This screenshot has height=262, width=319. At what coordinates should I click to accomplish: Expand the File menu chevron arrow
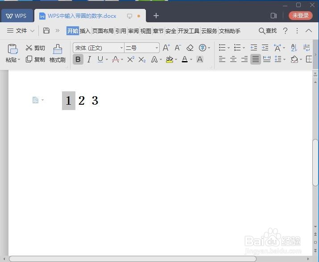[32, 31]
